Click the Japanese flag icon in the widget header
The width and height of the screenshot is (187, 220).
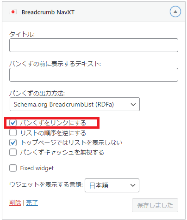(x=13, y=12)
